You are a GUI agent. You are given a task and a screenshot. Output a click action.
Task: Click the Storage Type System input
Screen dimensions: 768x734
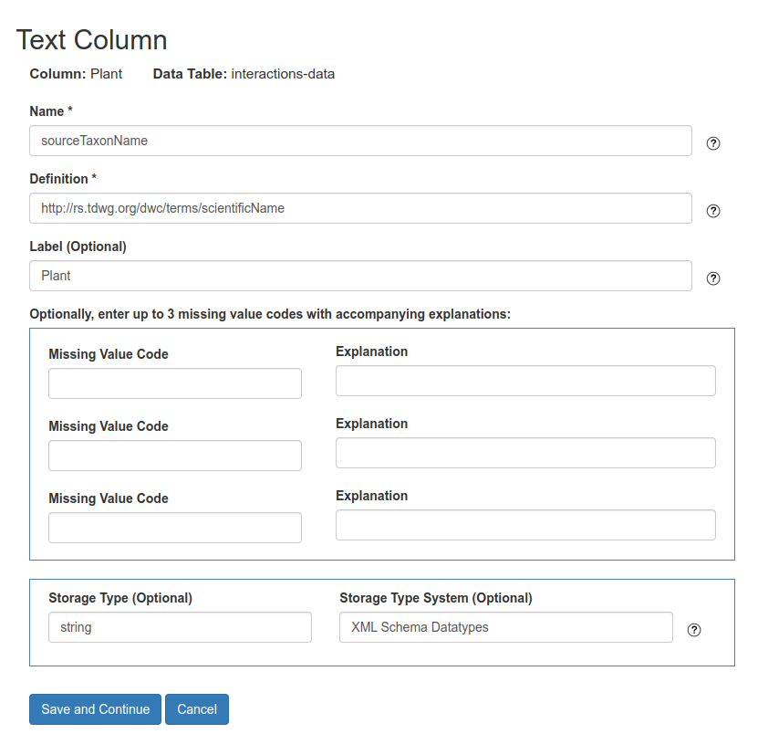tap(505, 627)
